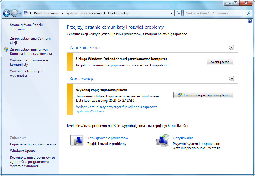Expand the arrow after System i zabezpieczenia
Image resolution: width=255 pixels, height=176 pixels.
coord(105,13)
